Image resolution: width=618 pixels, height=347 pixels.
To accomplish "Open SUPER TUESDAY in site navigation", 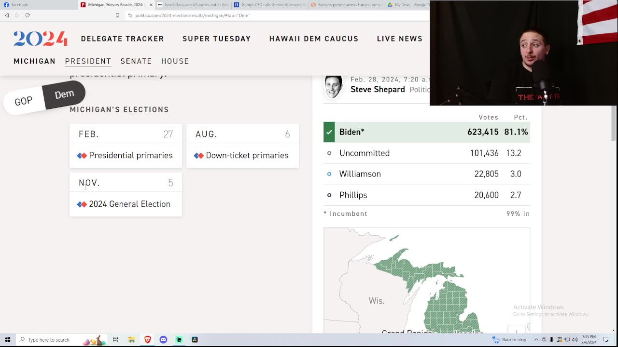I will (x=217, y=39).
